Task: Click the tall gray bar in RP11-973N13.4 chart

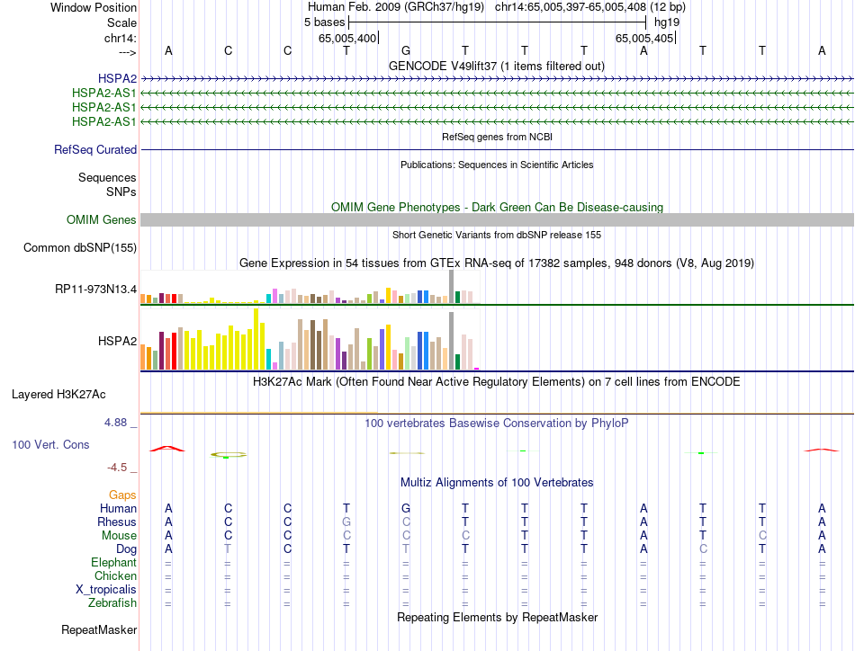Action: coord(452,287)
